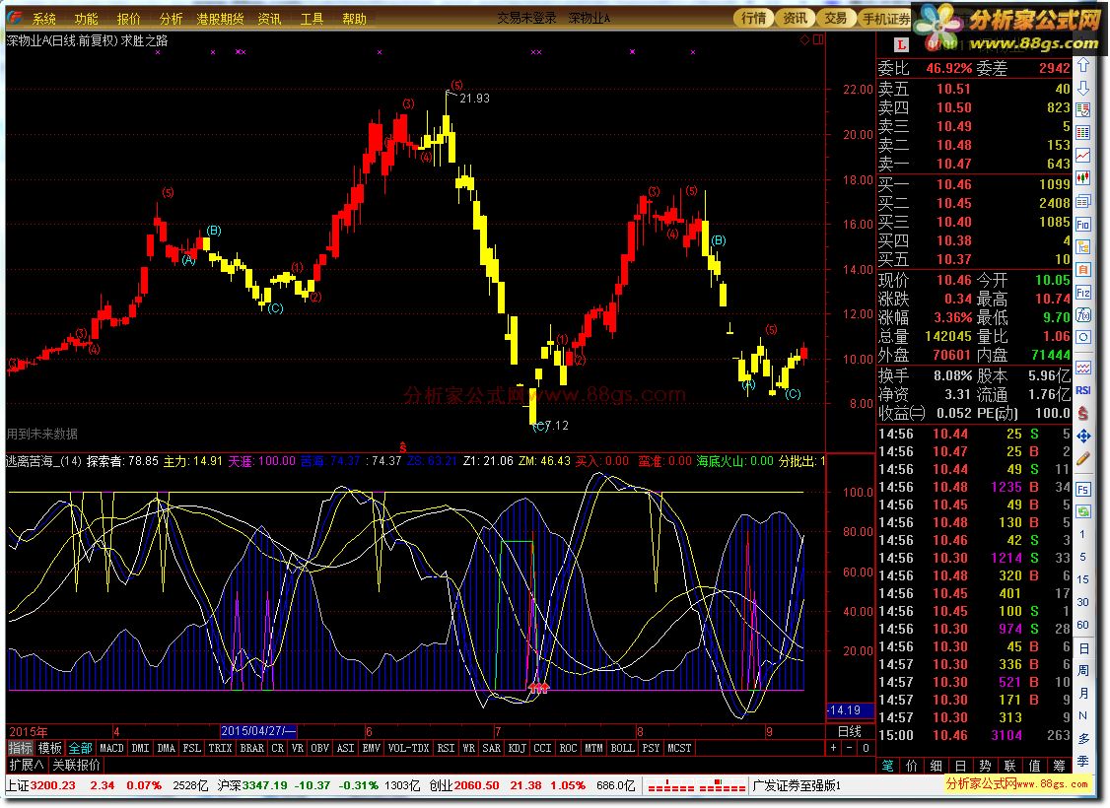Viewport: 1110px width, 808px height.
Task: Select the KDJ indicator tab
Action: (518, 748)
